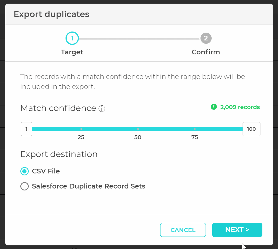Choose Salesforce Duplicate Record Sets radio option
This screenshot has width=278, height=249.
(x=25, y=186)
